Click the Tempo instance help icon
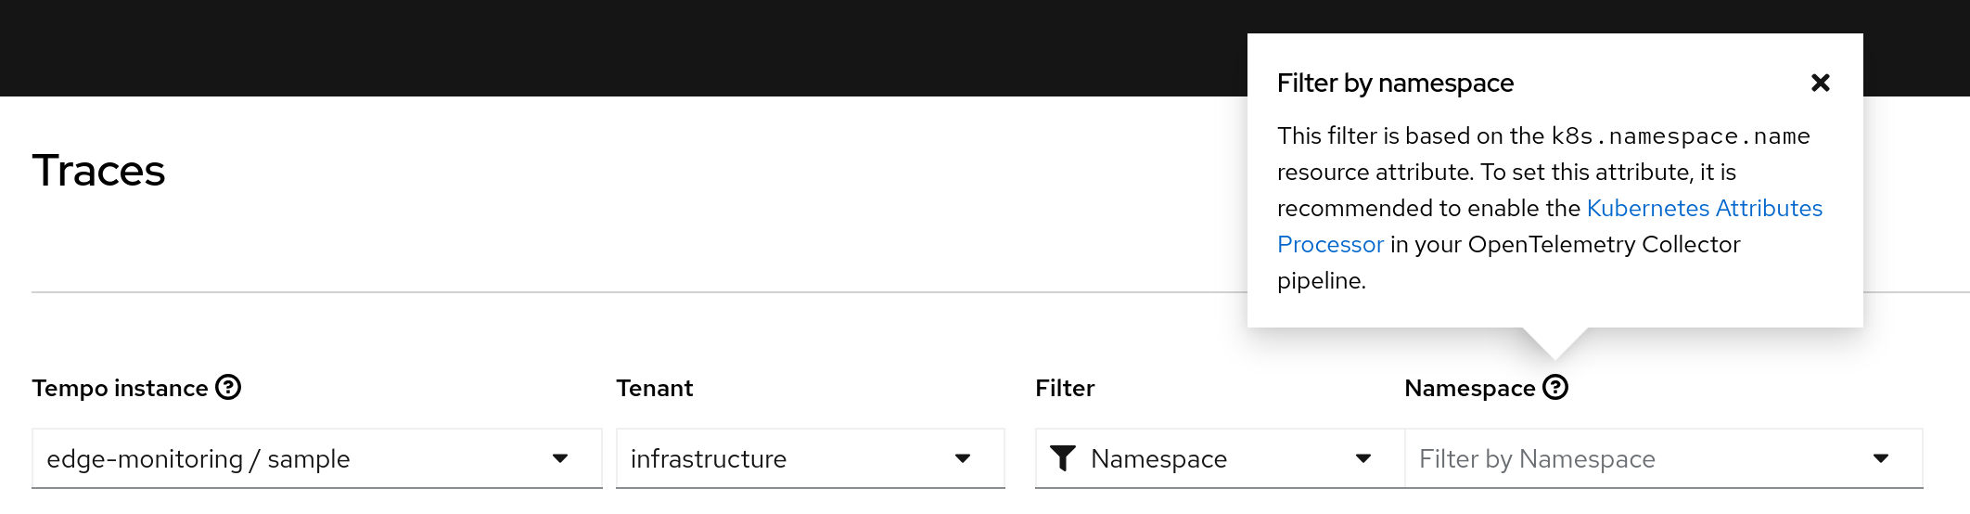1970x514 pixels. coord(228,387)
